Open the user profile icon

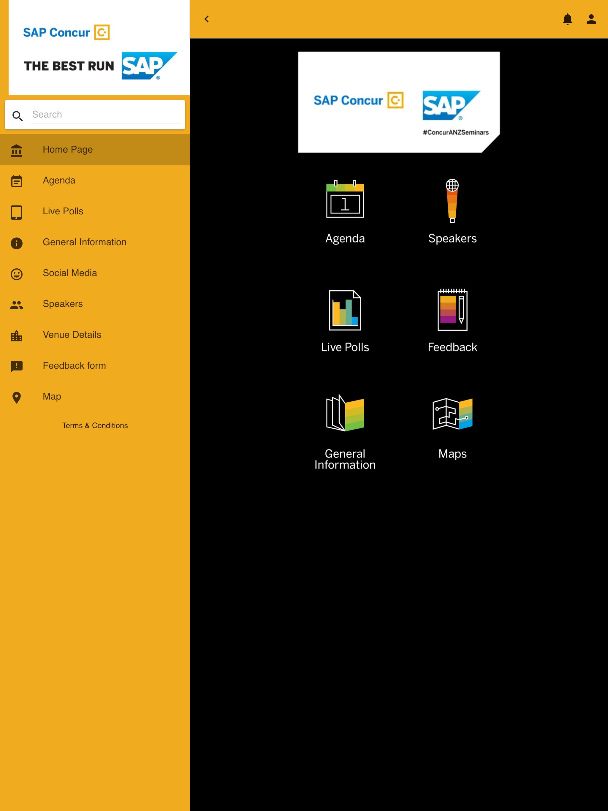tap(591, 19)
